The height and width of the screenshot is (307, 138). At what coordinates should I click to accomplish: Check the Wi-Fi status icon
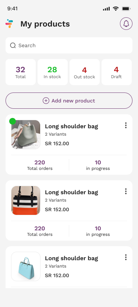116,8
